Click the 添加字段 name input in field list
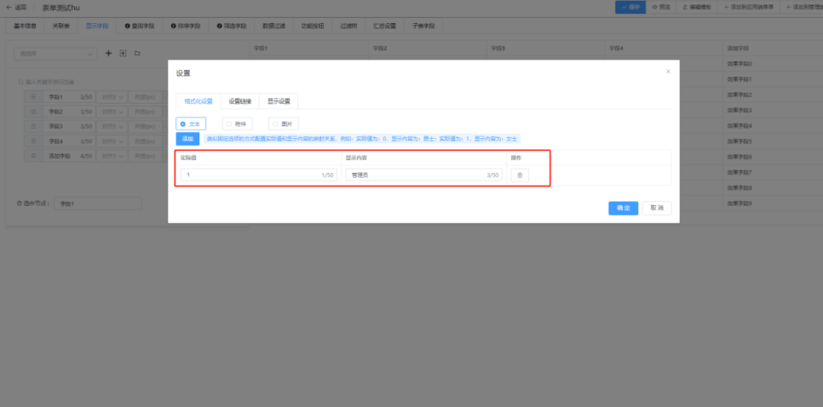The width and height of the screenshot is (823, 407). (x=70, y=156)
